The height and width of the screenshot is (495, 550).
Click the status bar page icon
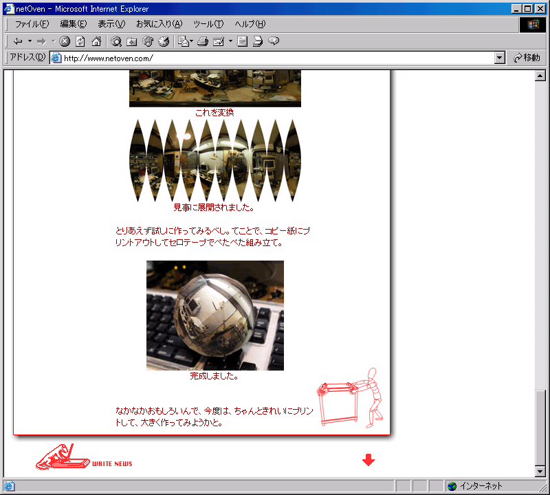click(x=9, y=486)
